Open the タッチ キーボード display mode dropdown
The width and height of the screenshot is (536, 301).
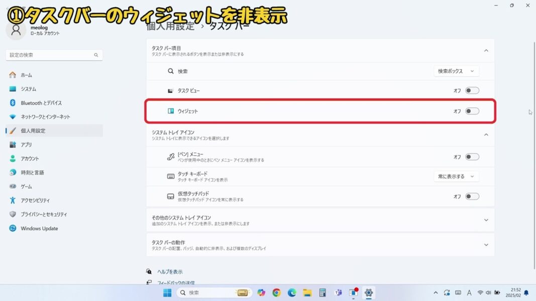pos(456,176)
